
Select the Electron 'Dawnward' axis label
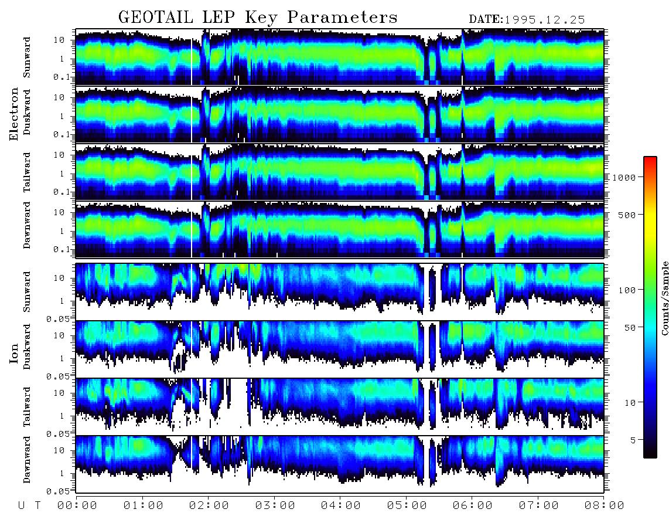pyautogui.click(x=27, y=225)
